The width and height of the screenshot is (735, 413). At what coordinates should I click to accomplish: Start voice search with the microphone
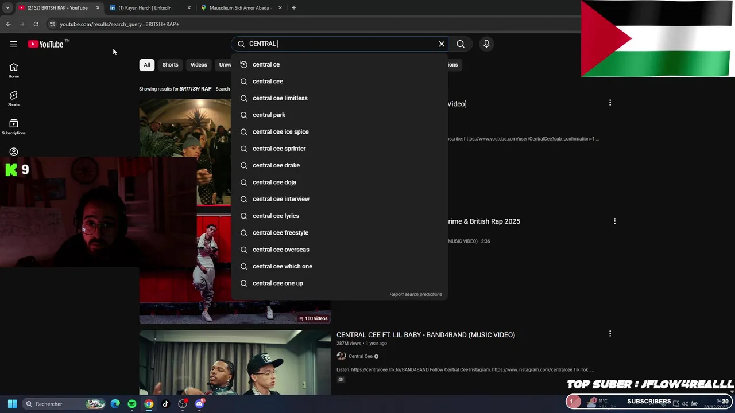click(x=486, y=44)
